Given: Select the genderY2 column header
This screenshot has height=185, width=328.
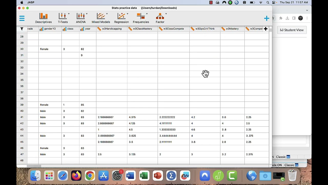Looking at the screenshot, I should [x=50, y=29].
